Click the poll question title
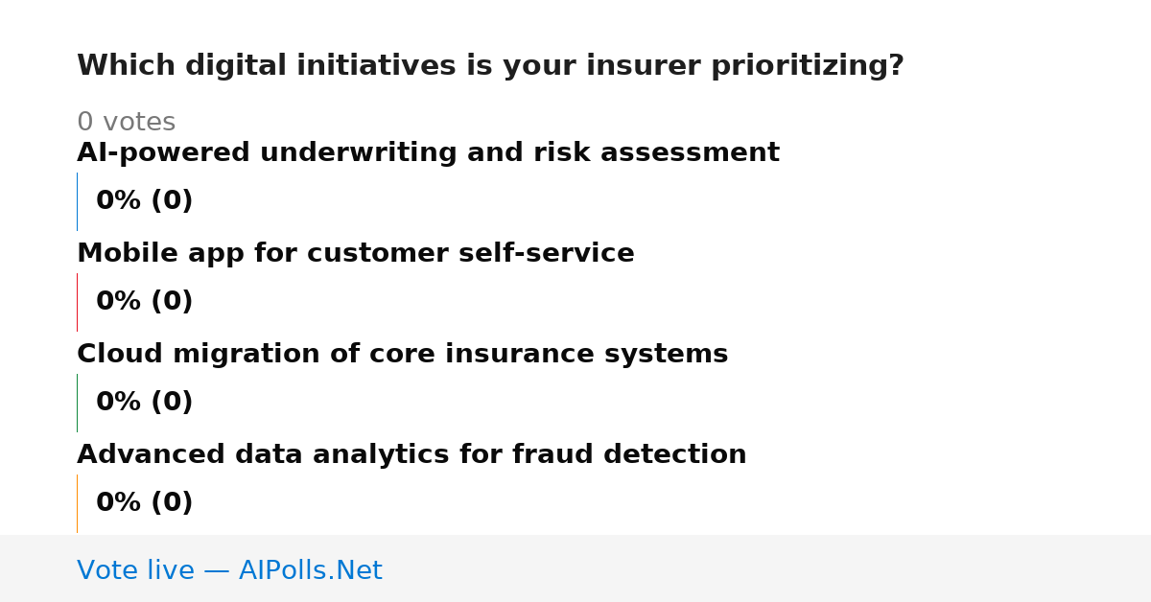Screen dimensions: 1151x602 click(490, 66)
